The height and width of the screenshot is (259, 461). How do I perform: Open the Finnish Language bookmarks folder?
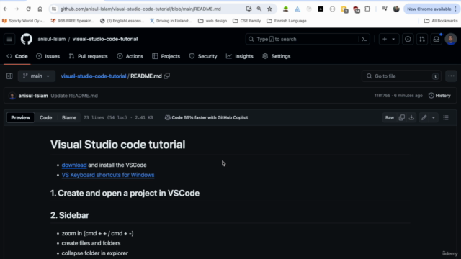[x=287, y=21]
